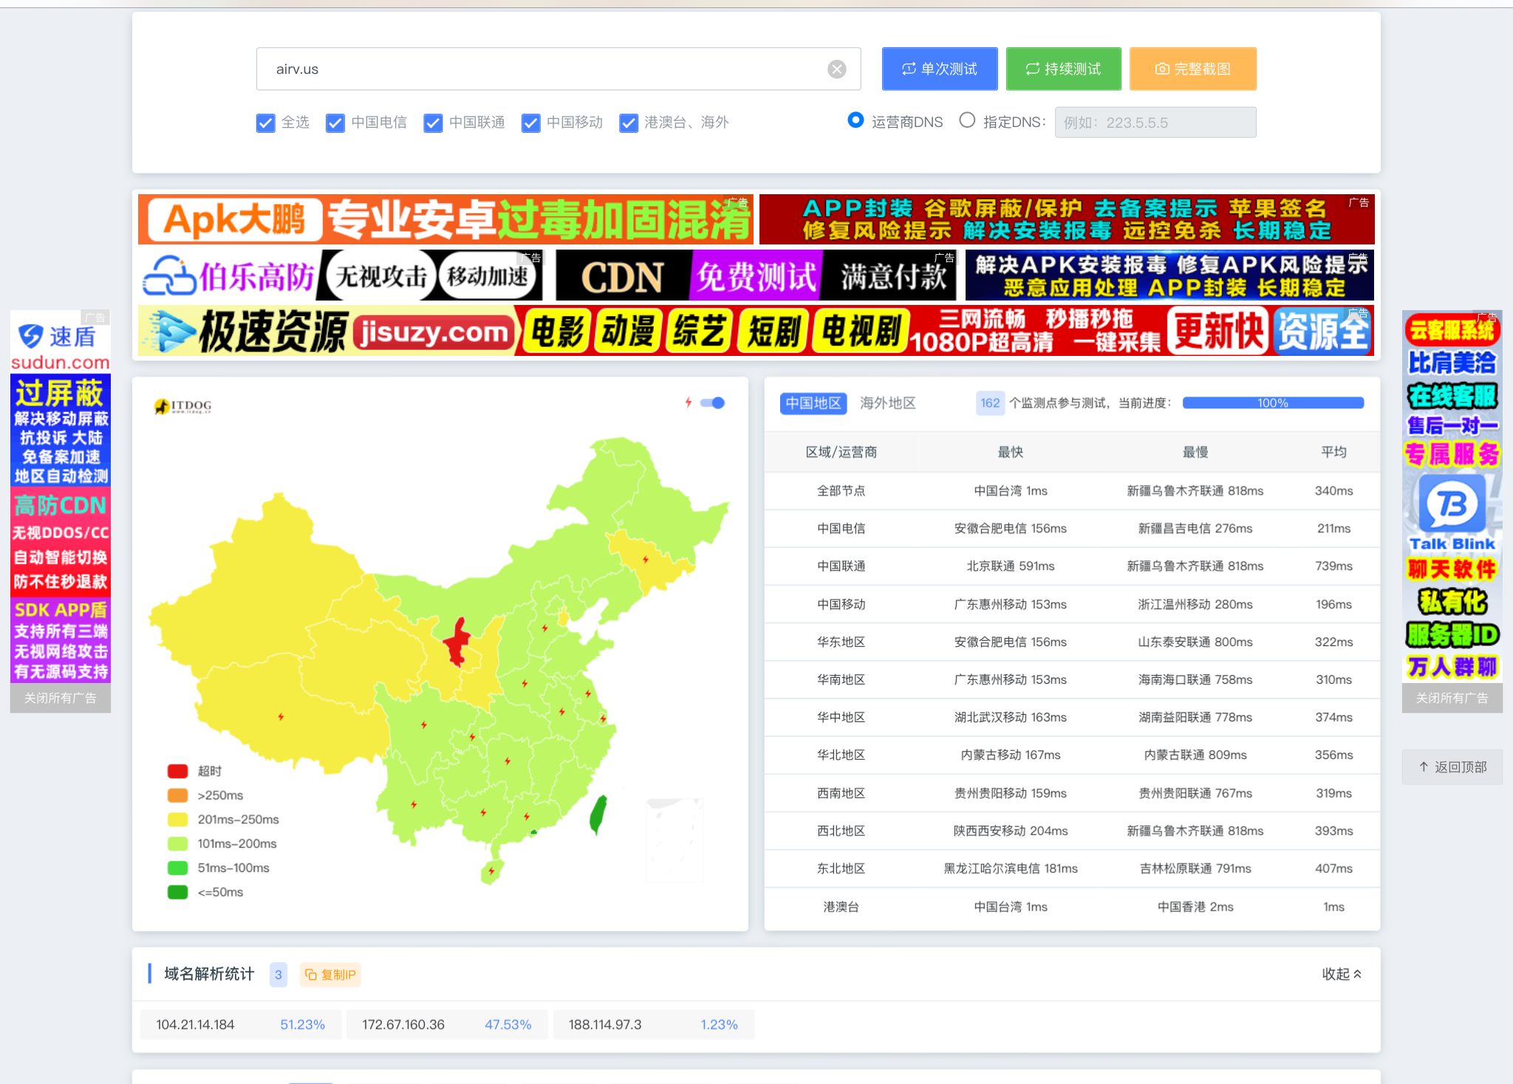Click 返回顶部 to scroll up
Viewport: 1513px width, 1084px height.
tap(1452, 767)
